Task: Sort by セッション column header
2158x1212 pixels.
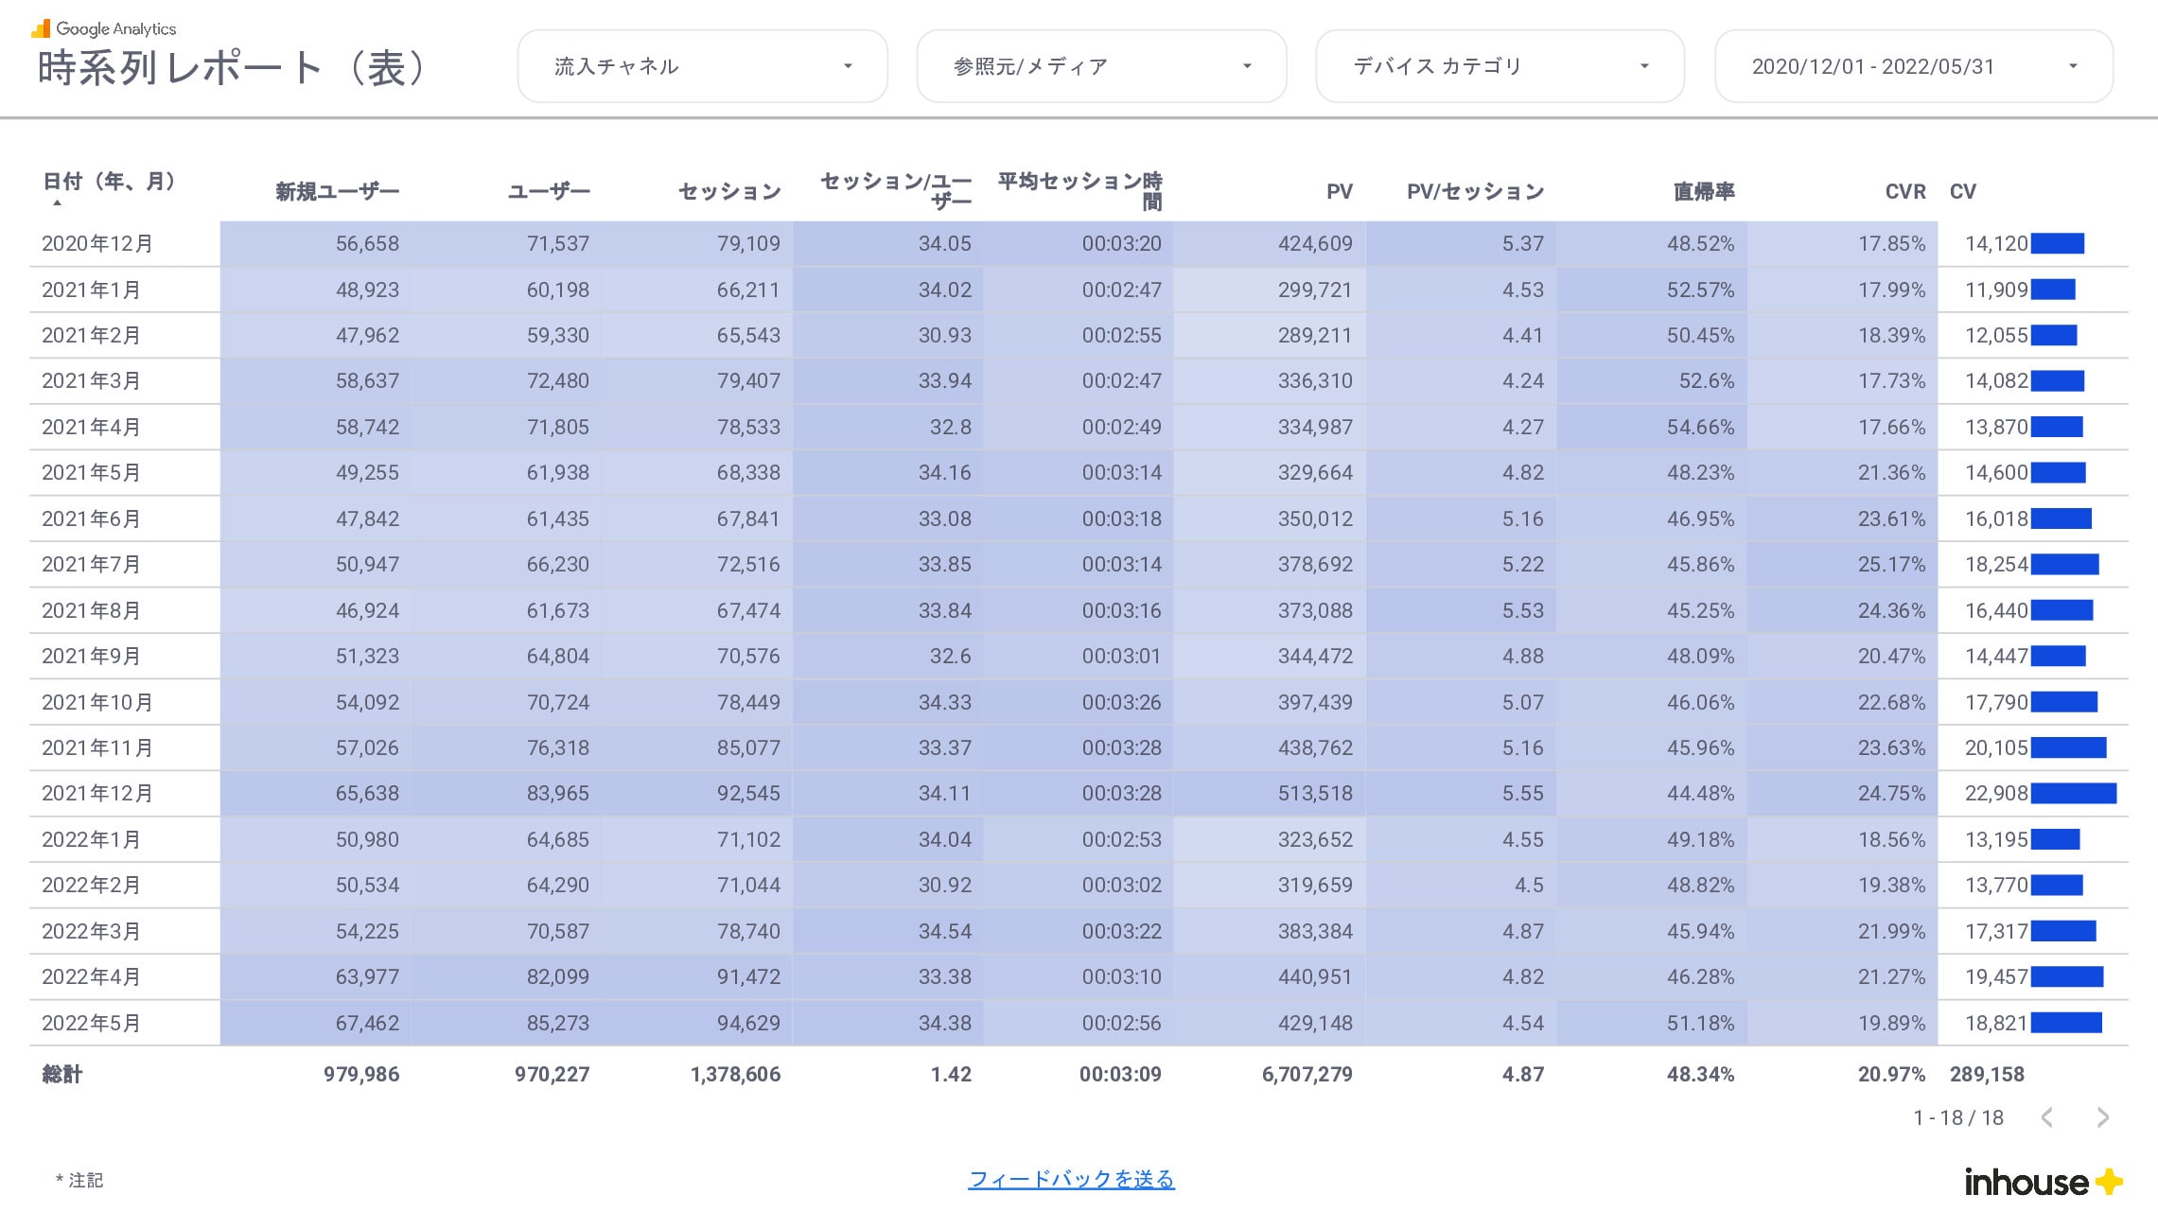Action: tap(729, 191)
